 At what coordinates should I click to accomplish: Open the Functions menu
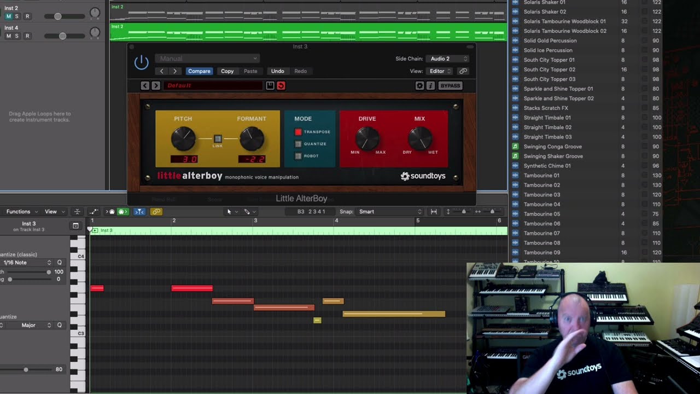tap(22, 212)
